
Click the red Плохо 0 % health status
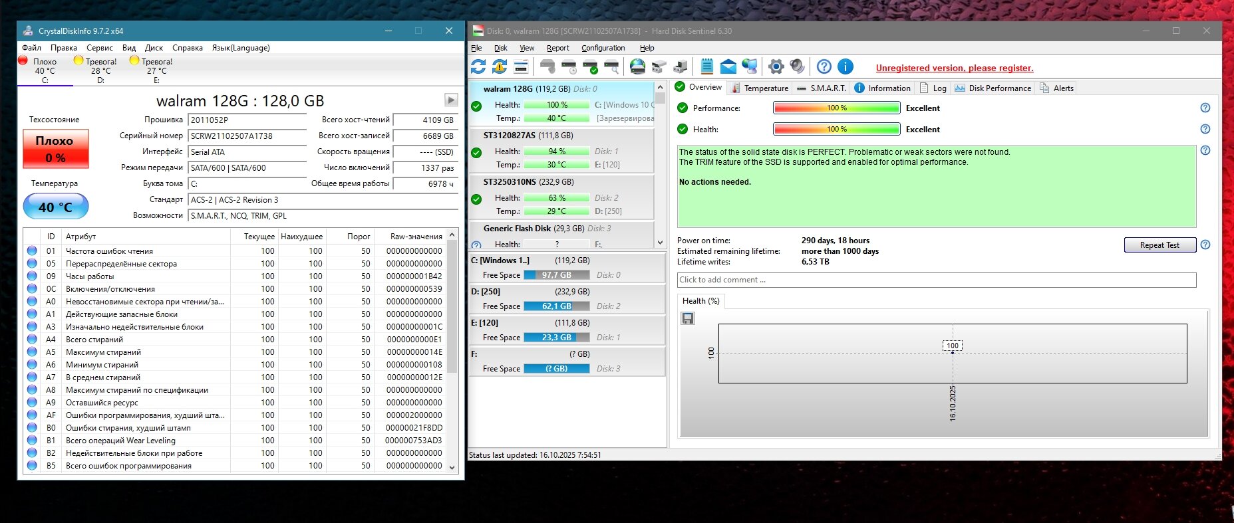pyautogui.click(x=55, y=149)
